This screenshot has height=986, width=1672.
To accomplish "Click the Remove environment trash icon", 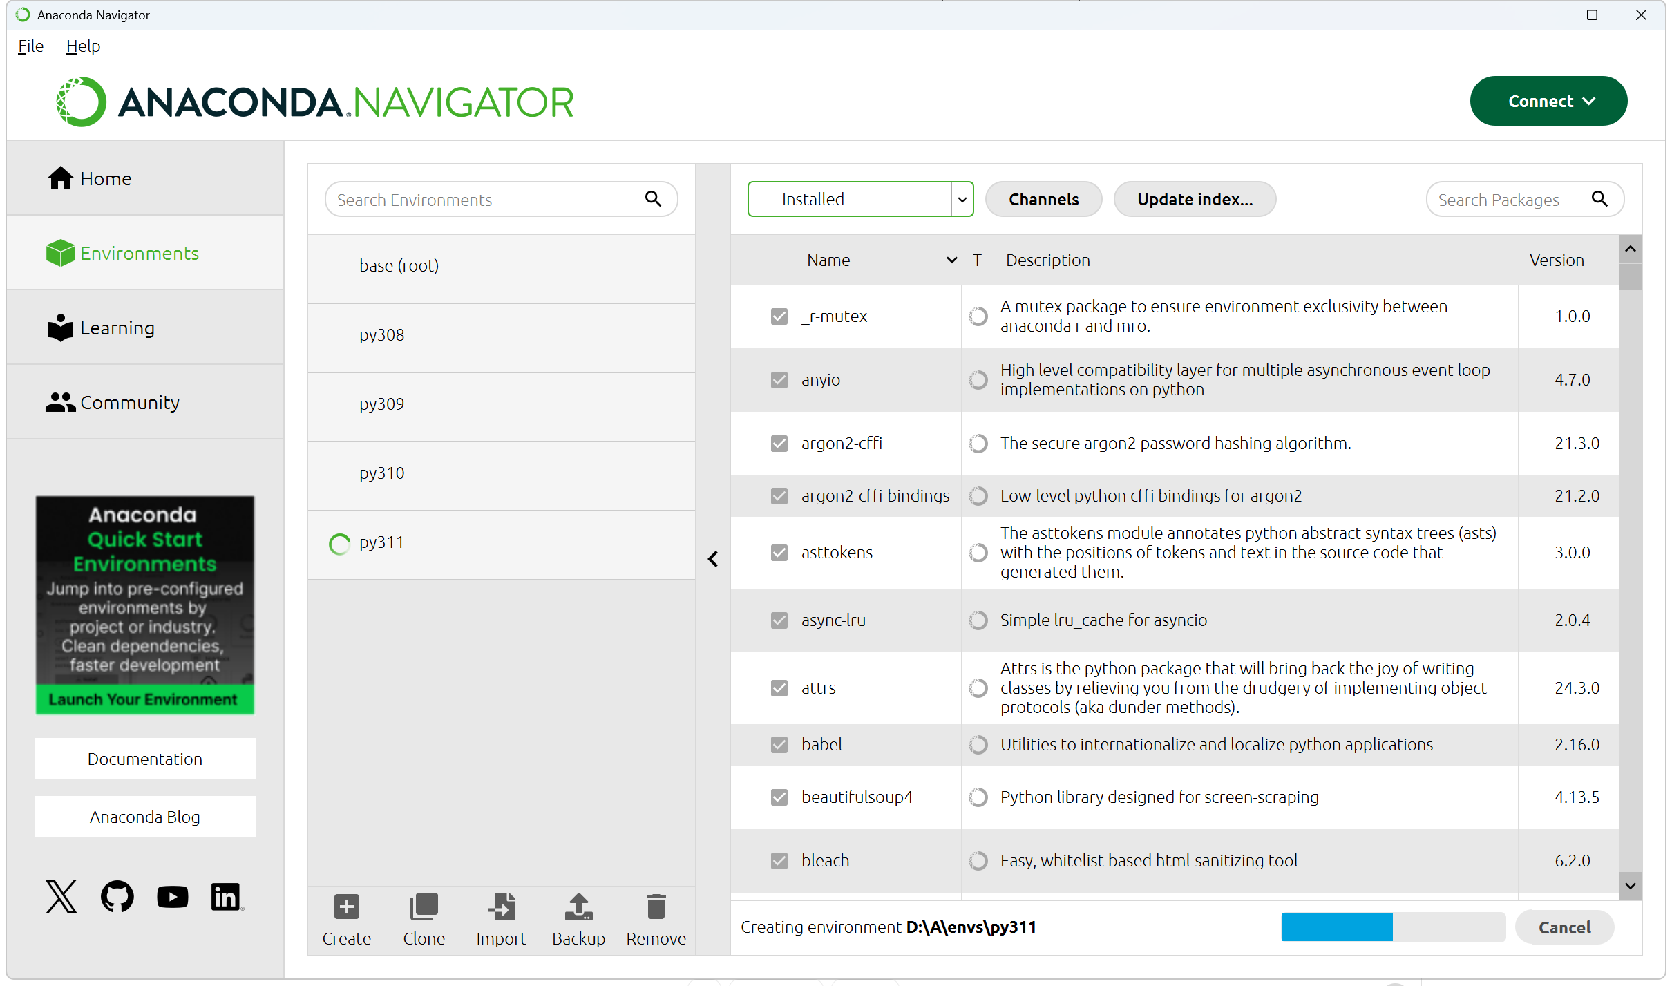I will pos(656,907).
